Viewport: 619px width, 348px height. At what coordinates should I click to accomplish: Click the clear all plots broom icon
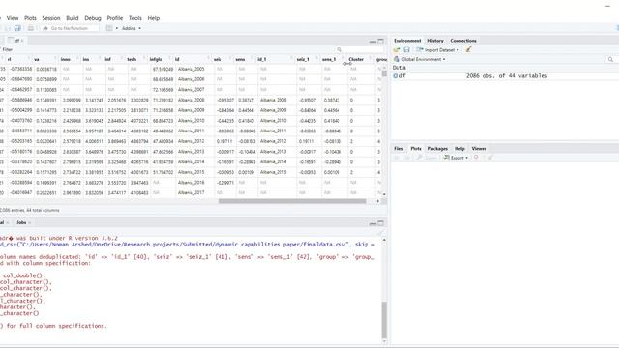tap(490, 158)
